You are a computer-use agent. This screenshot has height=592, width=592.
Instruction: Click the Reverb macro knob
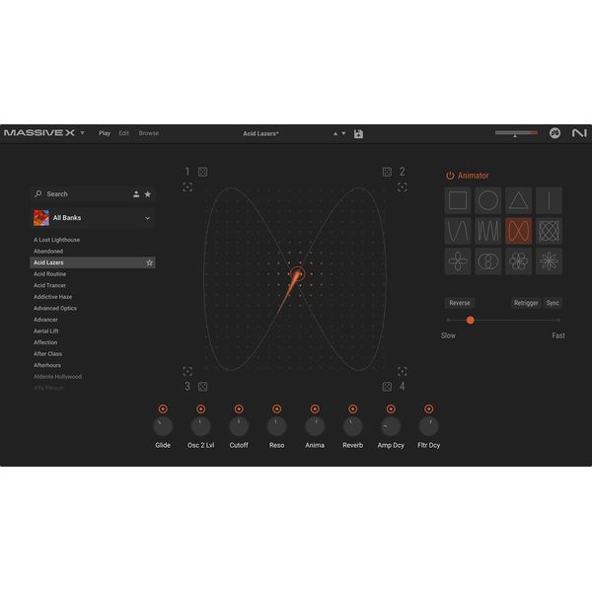point(352,426)
